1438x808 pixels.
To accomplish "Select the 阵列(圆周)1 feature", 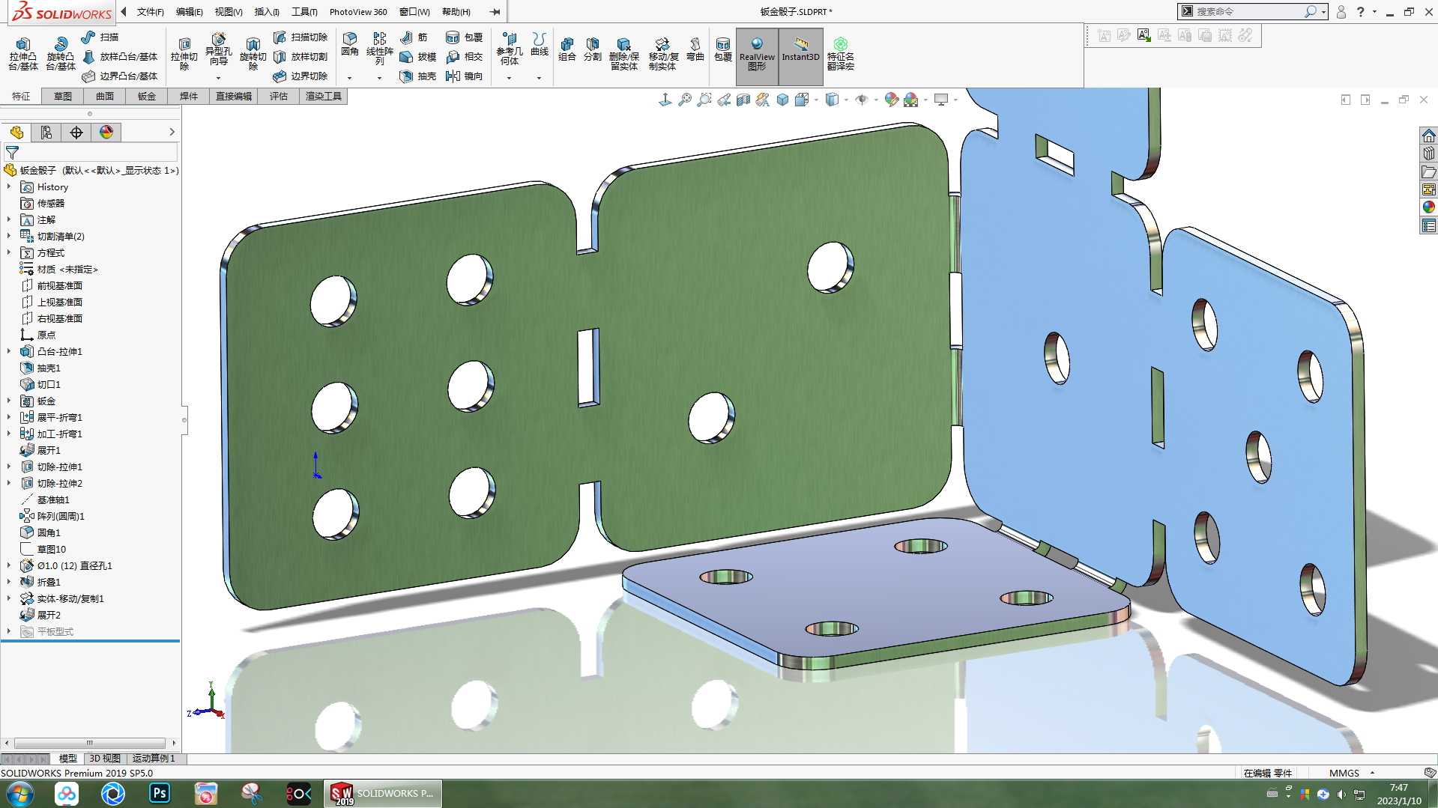I will coord(61,516).
